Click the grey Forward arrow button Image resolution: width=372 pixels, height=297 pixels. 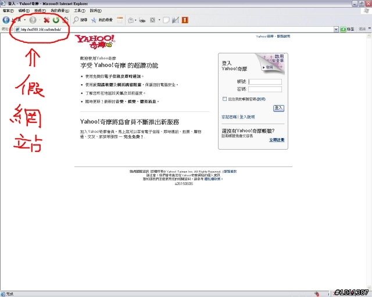pyautogui.click(x=33, y=20)
